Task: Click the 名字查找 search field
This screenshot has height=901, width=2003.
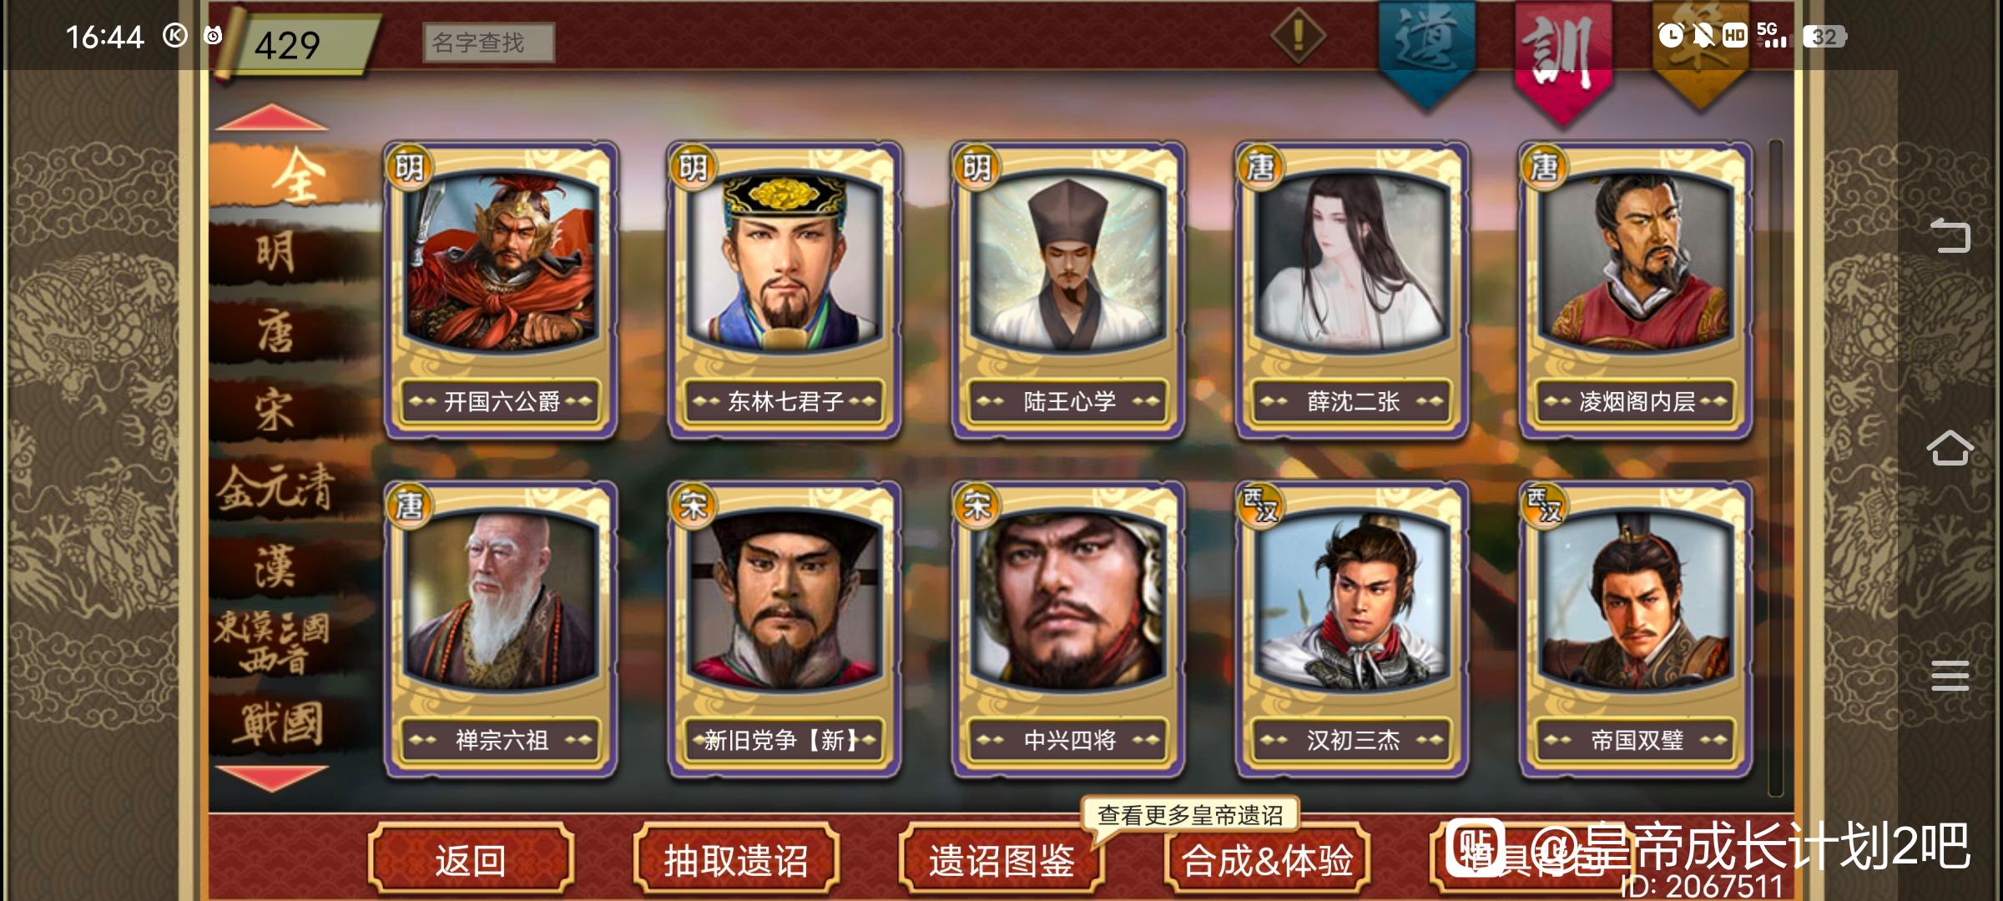Action: tap(488, 42)
